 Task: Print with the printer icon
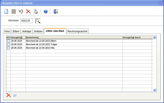pyautogui.click(x=36, y=11)
